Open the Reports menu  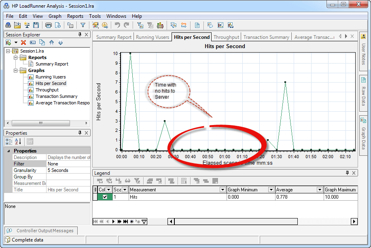[75, 16]
